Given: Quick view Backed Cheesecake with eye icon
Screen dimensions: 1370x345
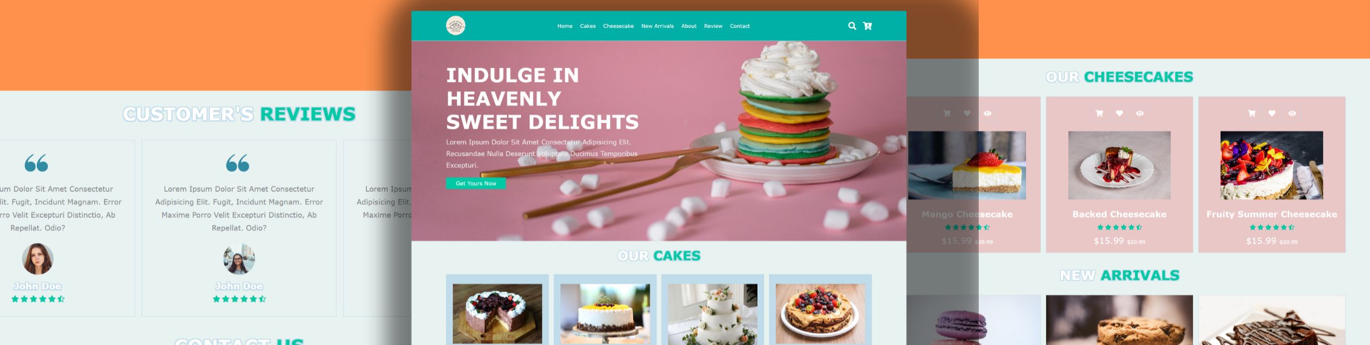Looking at the screenshot, I should 1140,113.
